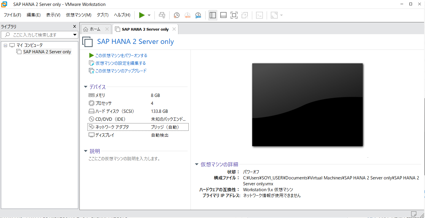Open the 表示(V) menu

(53, 15)
